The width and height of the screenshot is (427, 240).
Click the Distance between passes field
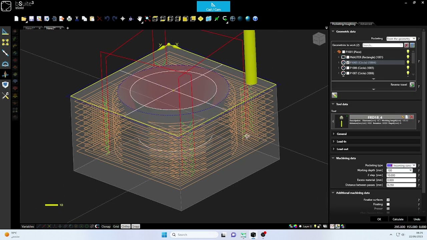[401, 185]
